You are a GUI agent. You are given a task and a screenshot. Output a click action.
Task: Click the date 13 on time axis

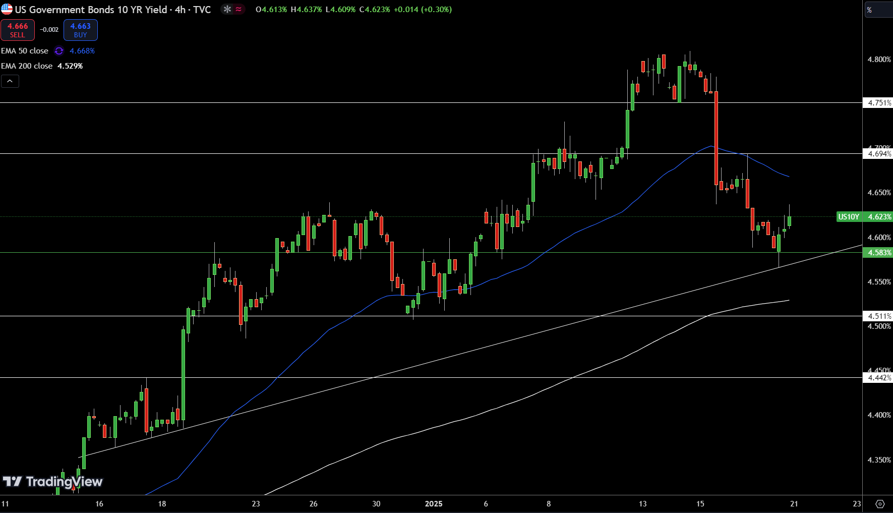643,504
